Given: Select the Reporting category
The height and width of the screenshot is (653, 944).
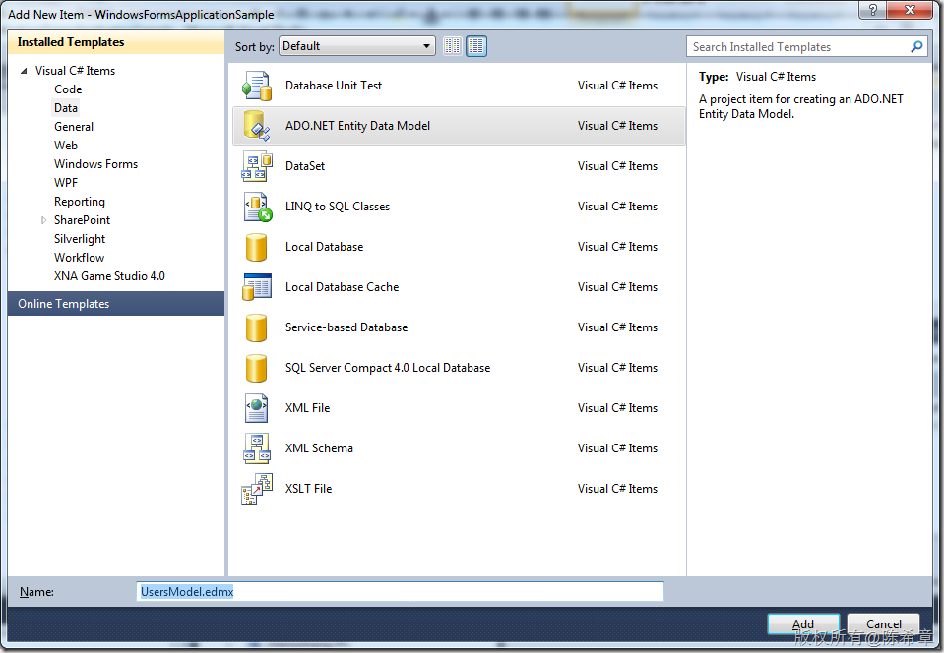Looking at the screenshot, I should click(80, 202).
